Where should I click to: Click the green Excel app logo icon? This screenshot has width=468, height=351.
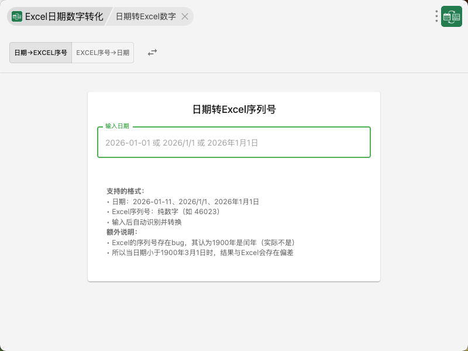tap(17, 16)
